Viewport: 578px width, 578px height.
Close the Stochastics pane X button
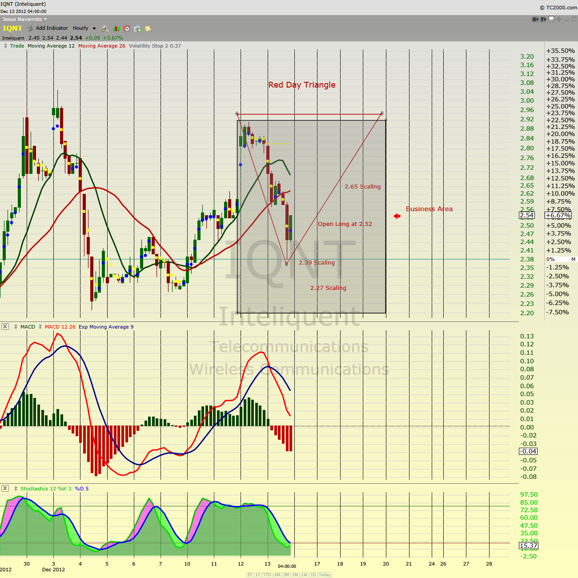click(x=5, y=489)
